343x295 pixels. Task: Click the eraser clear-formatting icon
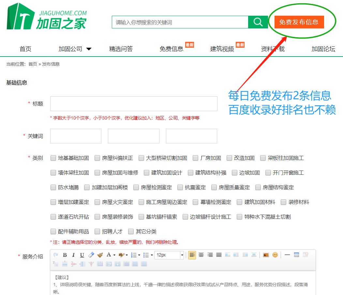coord(91,255)
